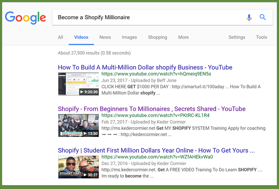The height and width of the screenshot is (189, 279).
Task: Click URL ending in WZfAHEkvWa0
Action: [157, 157]
